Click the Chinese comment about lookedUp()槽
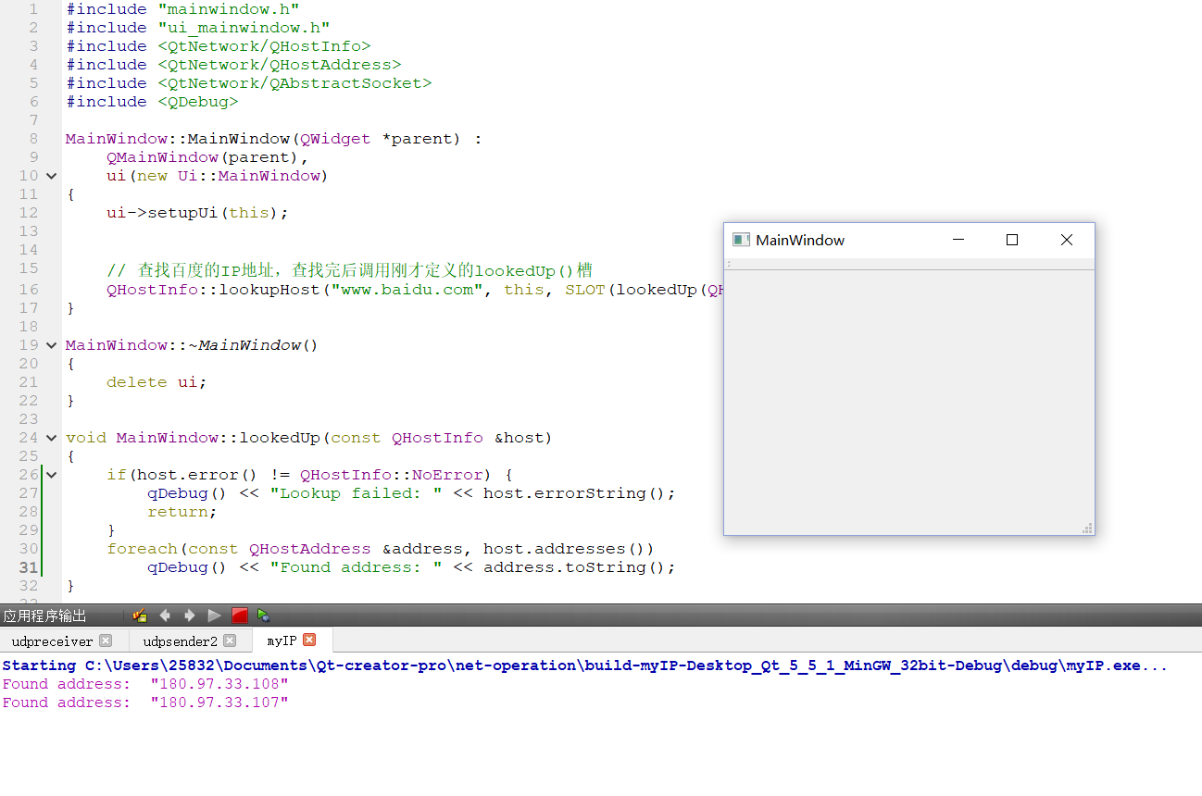Image resolution: width=1202 pixels, height=796 pixels. pos(349,270)
